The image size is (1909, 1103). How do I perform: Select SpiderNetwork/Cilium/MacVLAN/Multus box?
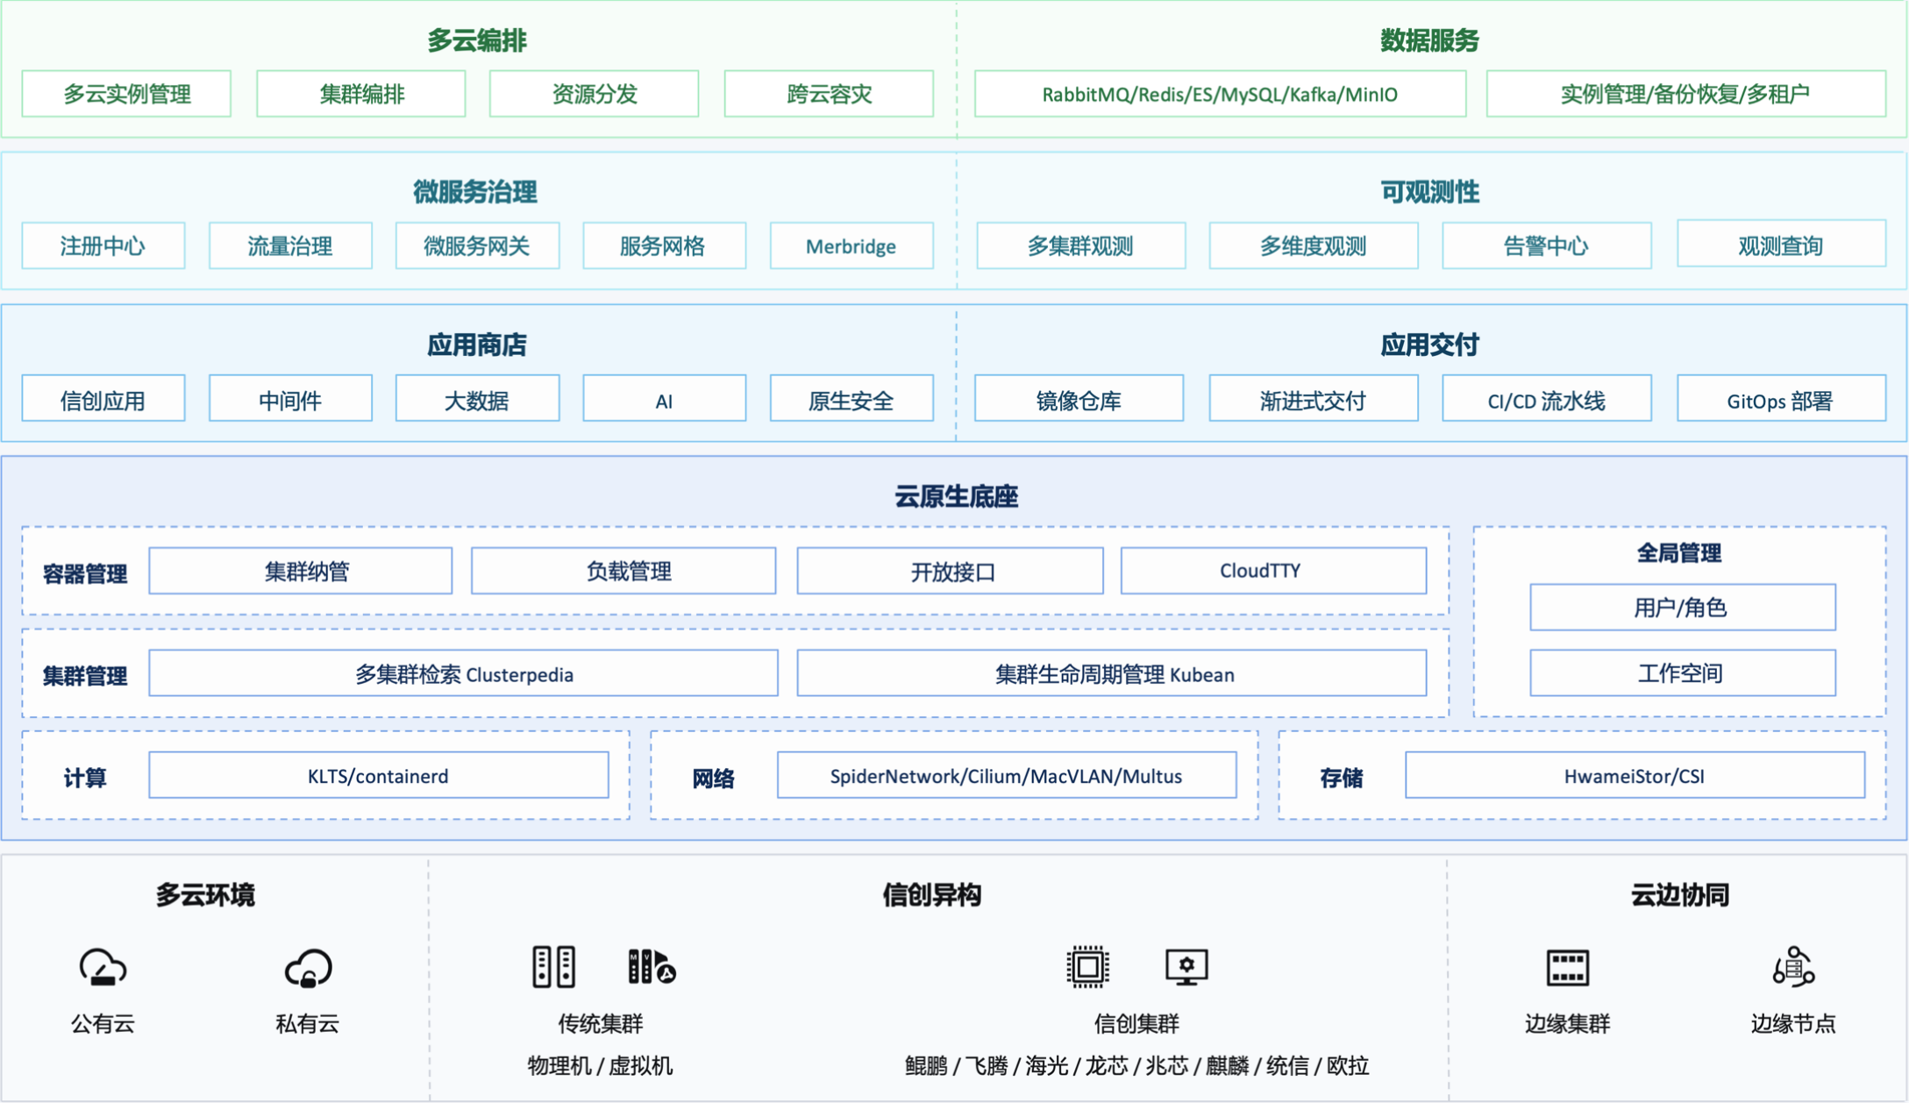[1007, 775]
